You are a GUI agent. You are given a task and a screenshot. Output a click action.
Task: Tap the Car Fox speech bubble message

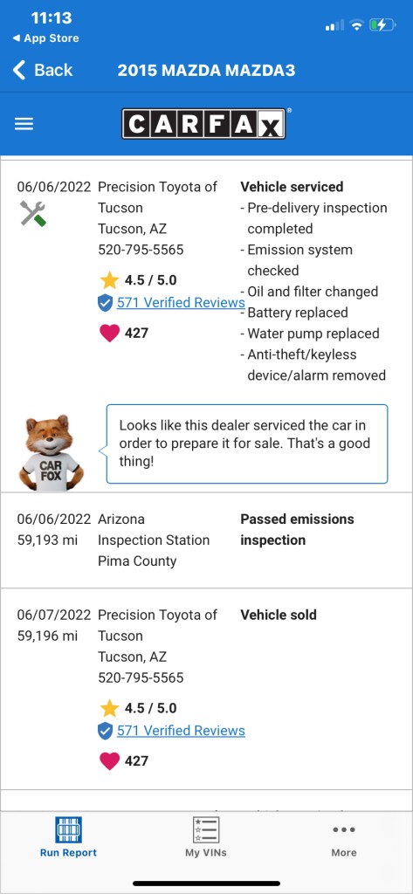coord(247,444)
